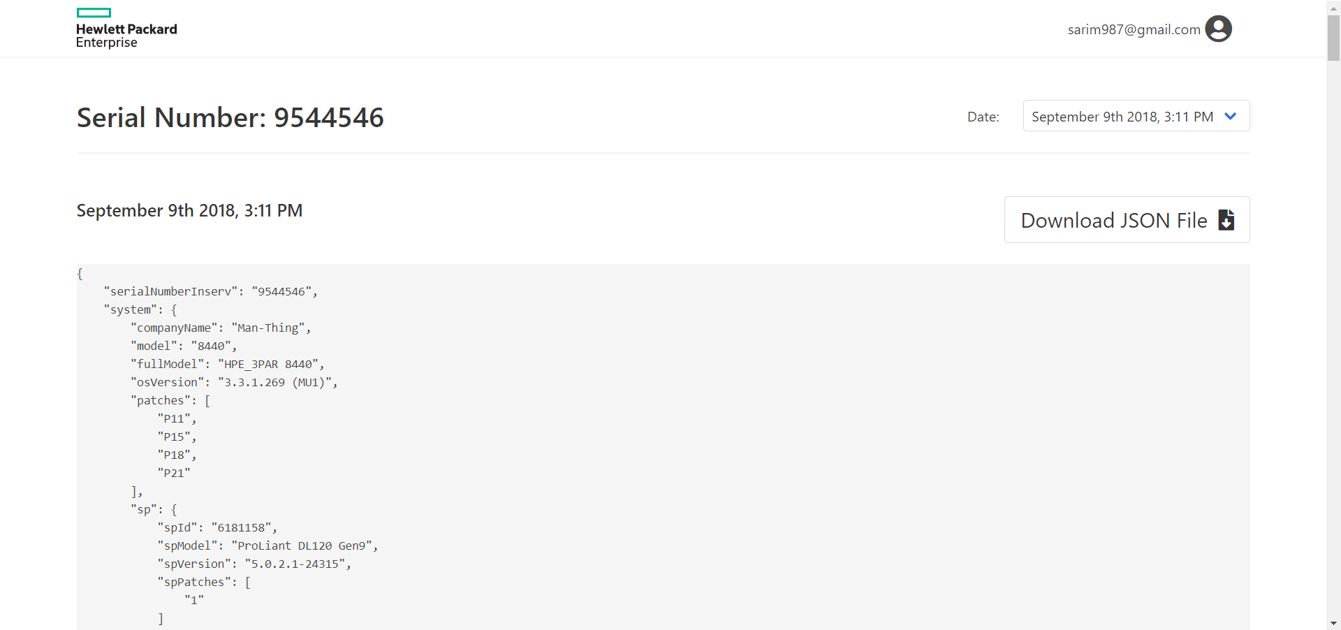The height and width of the screenshot is (630, 1341).
Task: Click the serialNumberInserv line in JSON
Action: pyautogui.click(x=211, y=291)
